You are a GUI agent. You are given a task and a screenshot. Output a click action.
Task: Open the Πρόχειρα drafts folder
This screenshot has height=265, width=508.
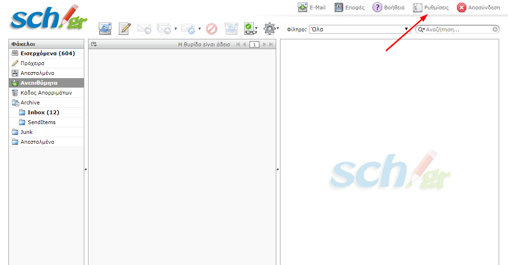(46, 63)
